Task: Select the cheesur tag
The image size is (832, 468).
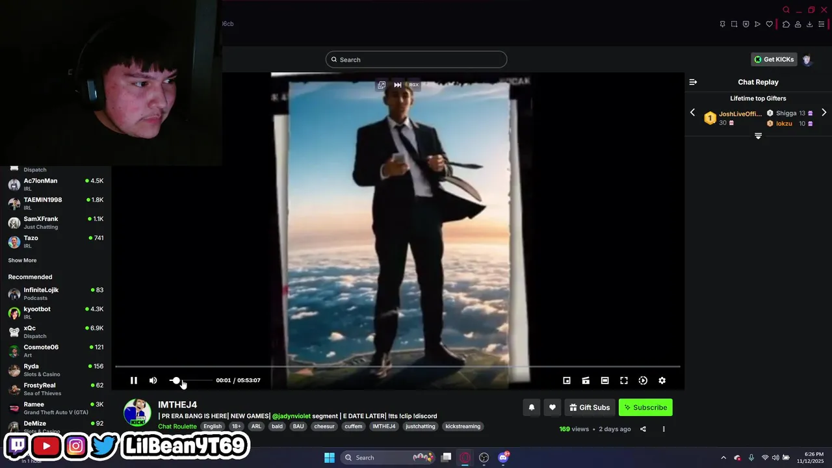Action: (324, 426)
